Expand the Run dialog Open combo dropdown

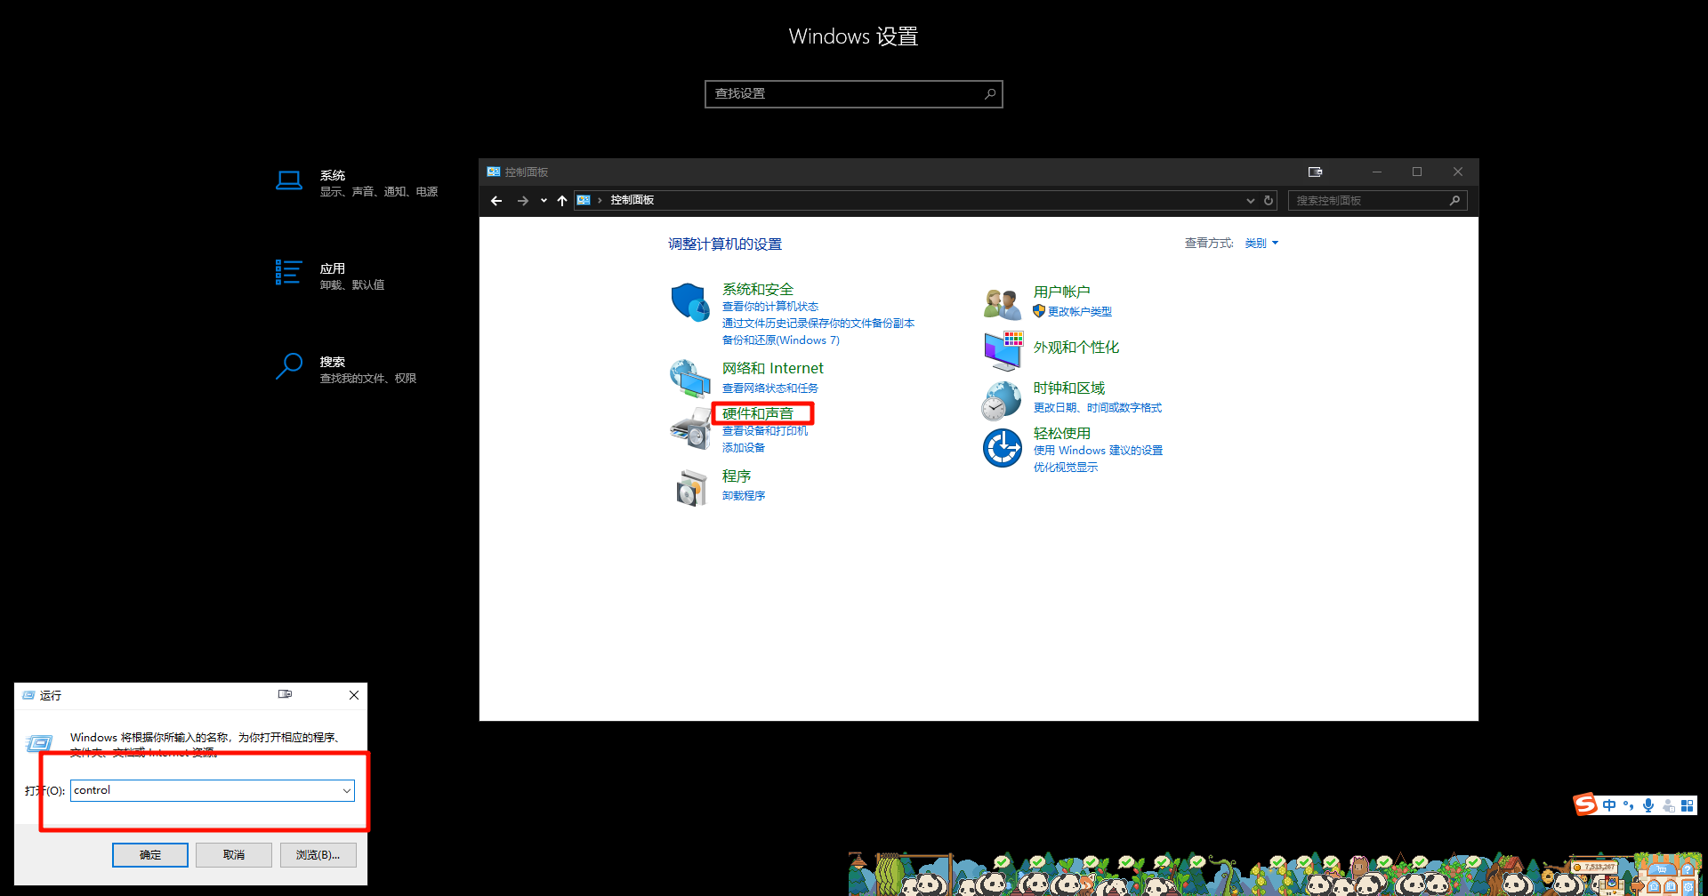pos(346,790)
